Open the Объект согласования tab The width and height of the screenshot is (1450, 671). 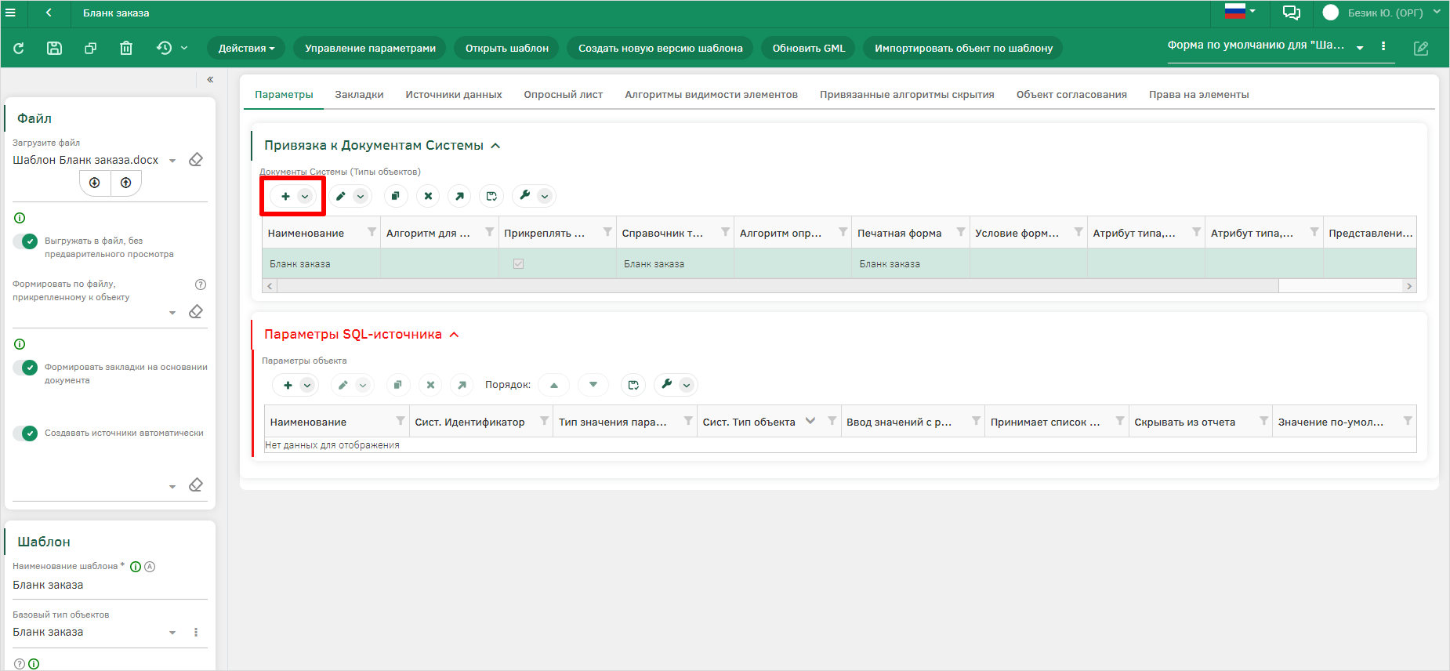pos(1071,95)
